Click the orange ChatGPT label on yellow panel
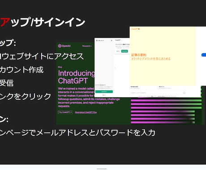206x170 pixels. click(135, 29)
